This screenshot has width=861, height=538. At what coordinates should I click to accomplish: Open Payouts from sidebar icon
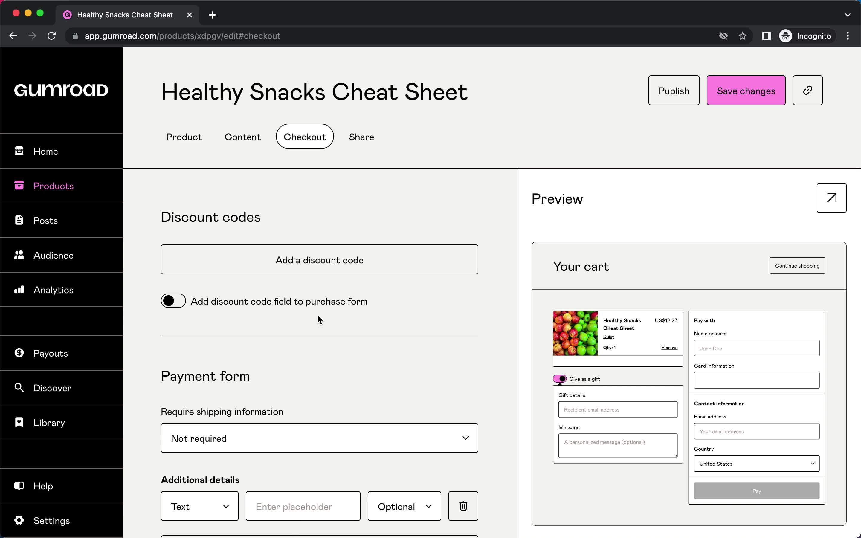tap(19, 353)
